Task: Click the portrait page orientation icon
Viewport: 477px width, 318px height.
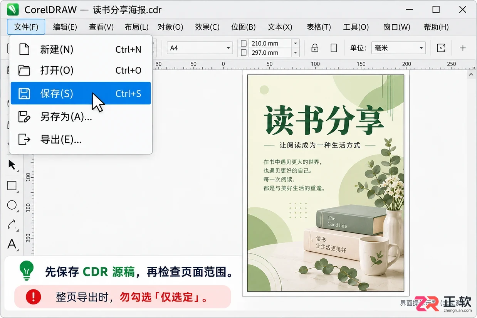Action: tap(334, 48)
